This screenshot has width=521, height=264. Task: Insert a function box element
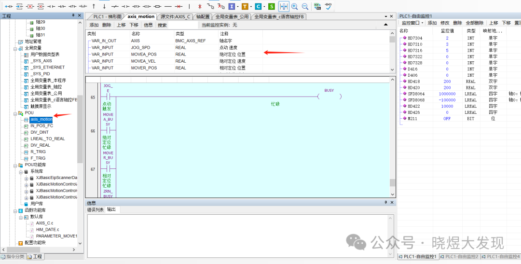157,6
